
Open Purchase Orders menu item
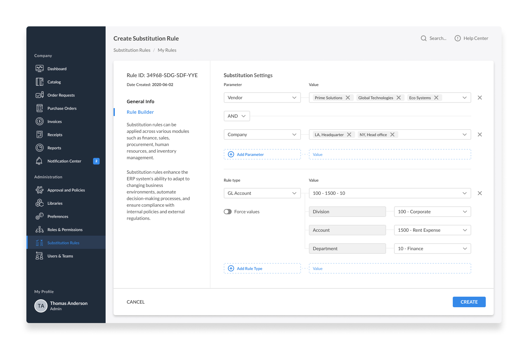point(66,108)
